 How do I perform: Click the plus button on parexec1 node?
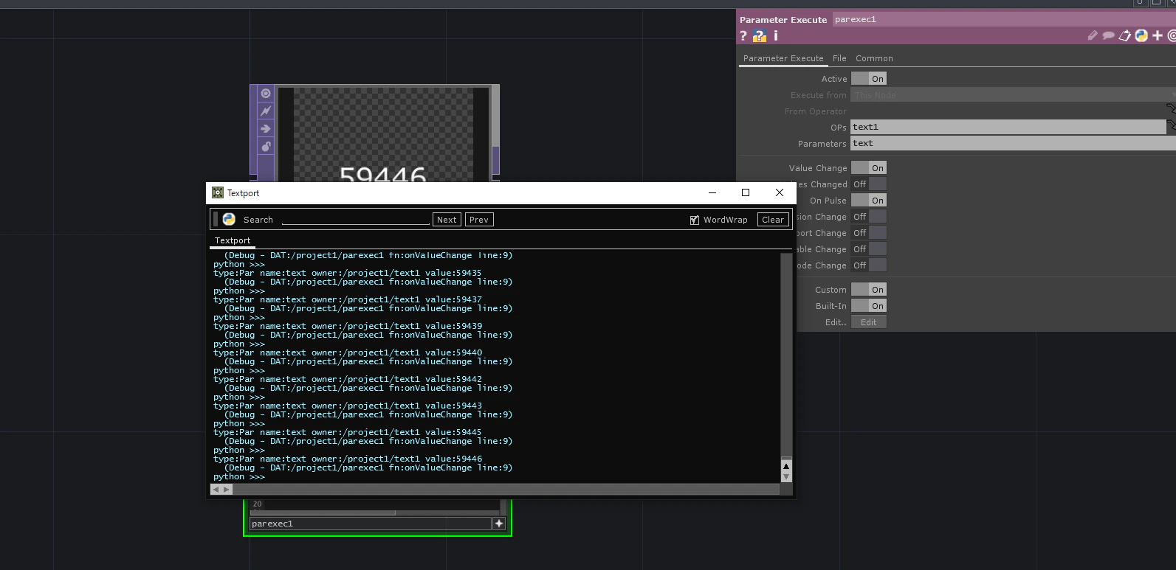499,524
